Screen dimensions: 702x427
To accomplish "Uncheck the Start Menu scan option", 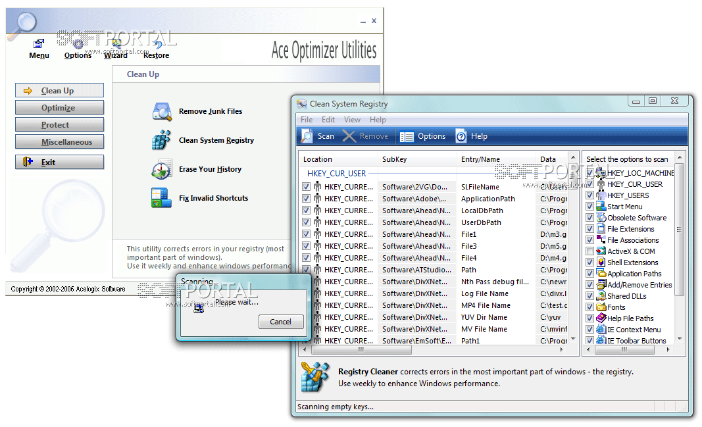I will pyautogui.click(x=589, y=207).
